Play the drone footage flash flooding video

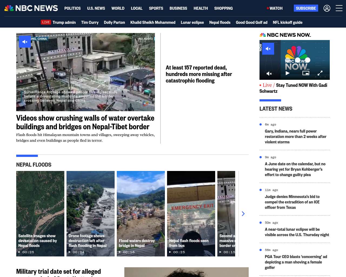[x=91, y=214]
